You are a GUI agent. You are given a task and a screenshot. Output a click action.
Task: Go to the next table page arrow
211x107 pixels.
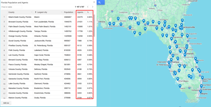pyautogui.click(x=93, y=7)
